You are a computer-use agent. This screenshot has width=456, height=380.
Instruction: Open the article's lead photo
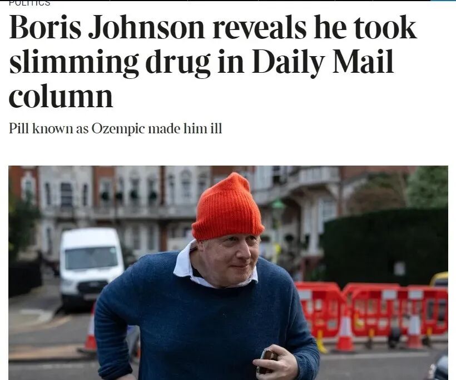[228, 273]
